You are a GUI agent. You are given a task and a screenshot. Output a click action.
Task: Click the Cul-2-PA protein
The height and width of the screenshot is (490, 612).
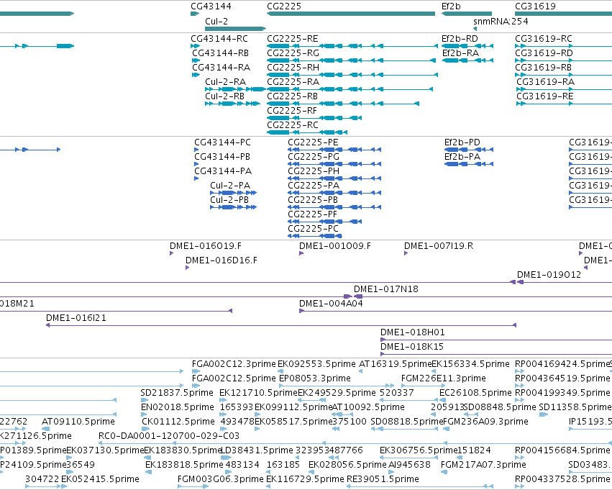[230, 186]
